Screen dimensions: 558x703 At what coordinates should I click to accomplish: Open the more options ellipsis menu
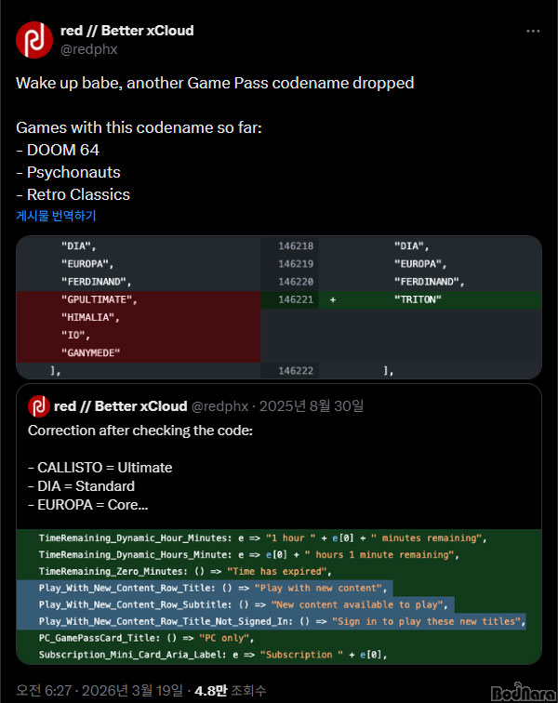(533, 31)
